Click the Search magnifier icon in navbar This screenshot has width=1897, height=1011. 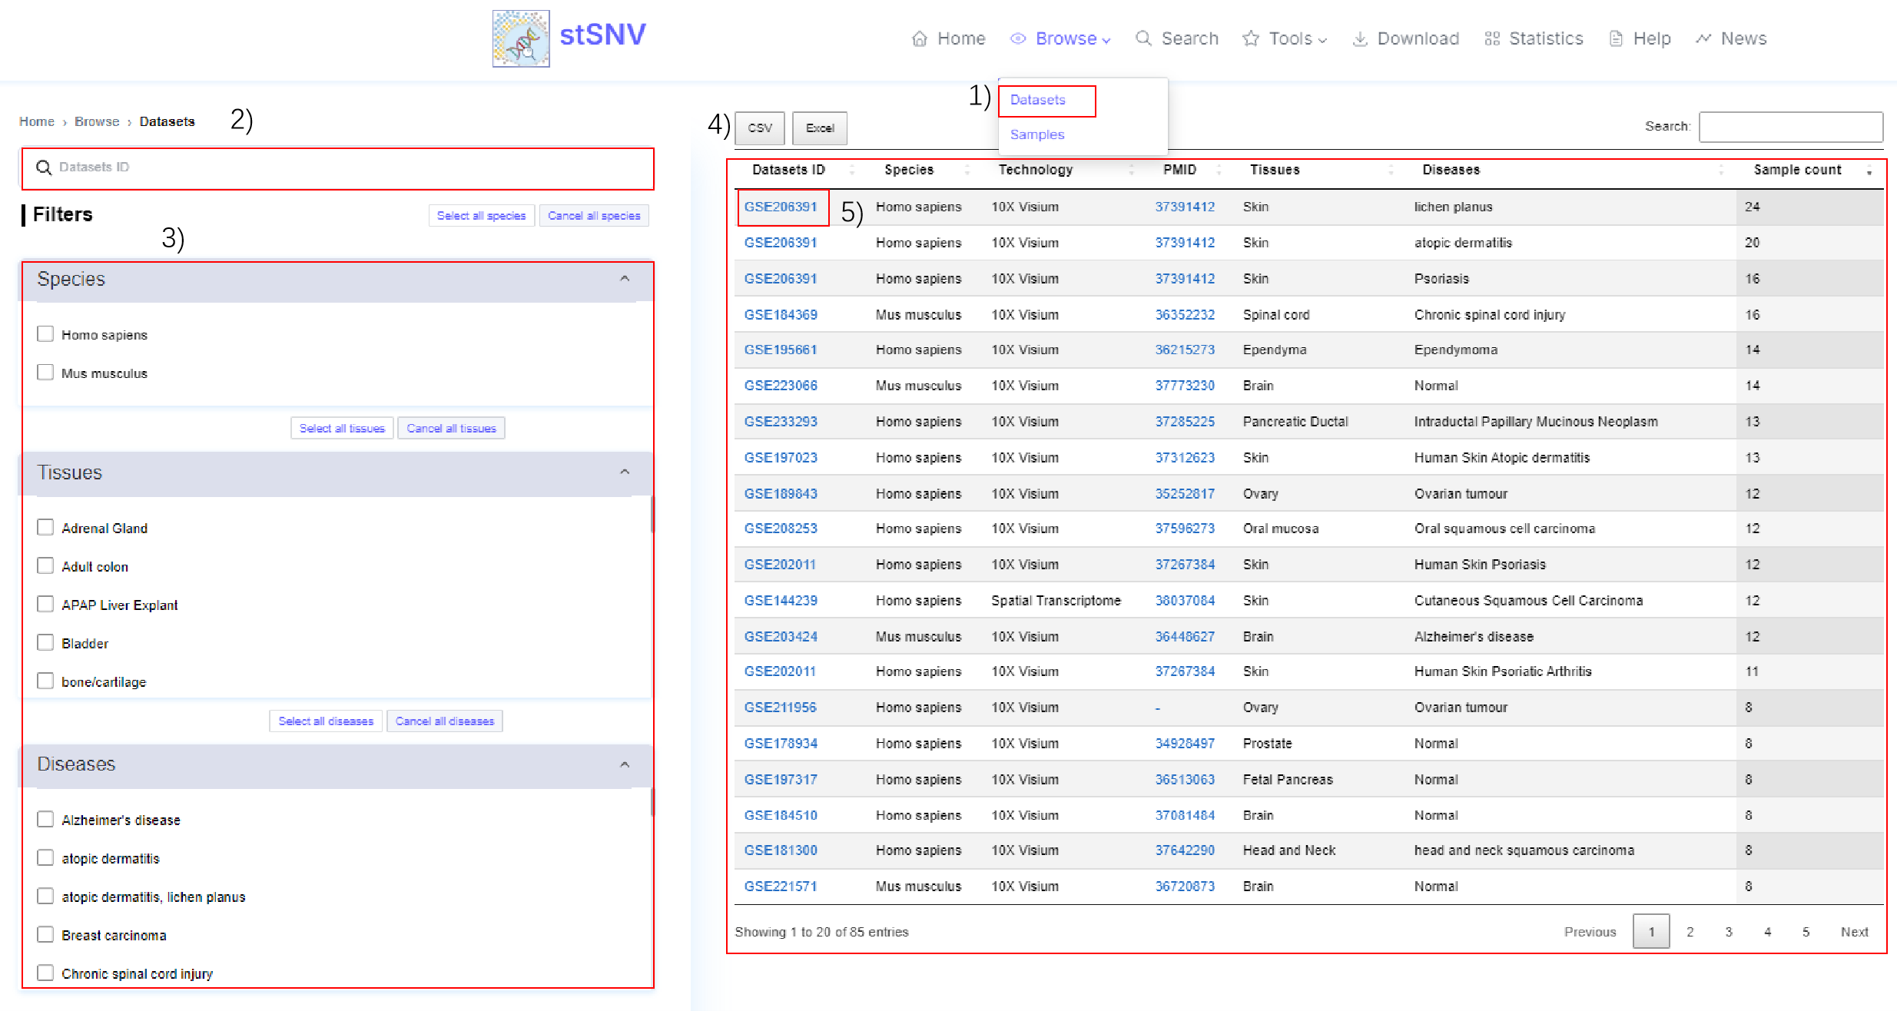pyautogui.click(x=1143, y=38)
